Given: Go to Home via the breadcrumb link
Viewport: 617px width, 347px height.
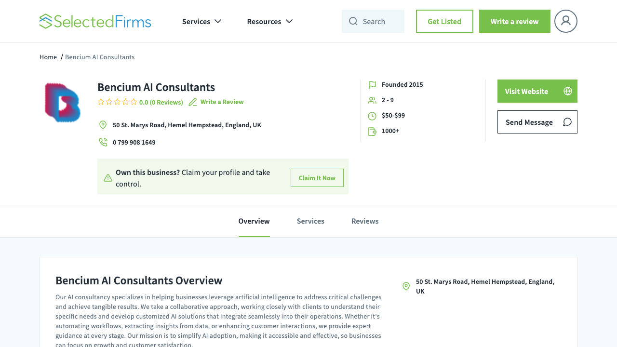Looking at the screenshot, I should tap(48, 57).
